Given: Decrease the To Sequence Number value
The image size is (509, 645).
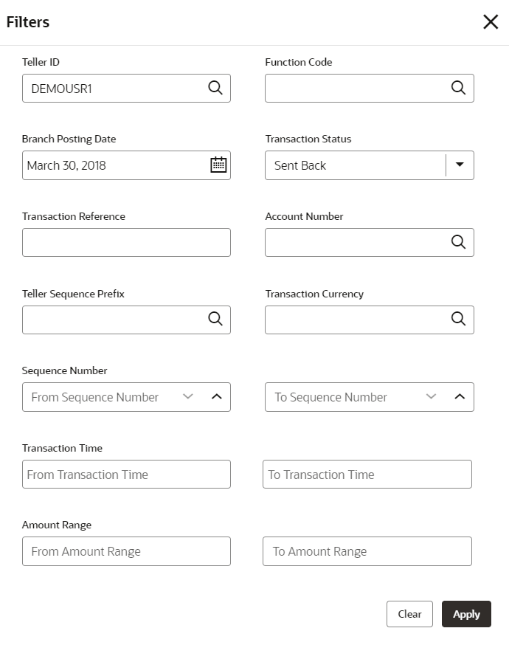Looking at the screenshot, I should pos(432,396).
